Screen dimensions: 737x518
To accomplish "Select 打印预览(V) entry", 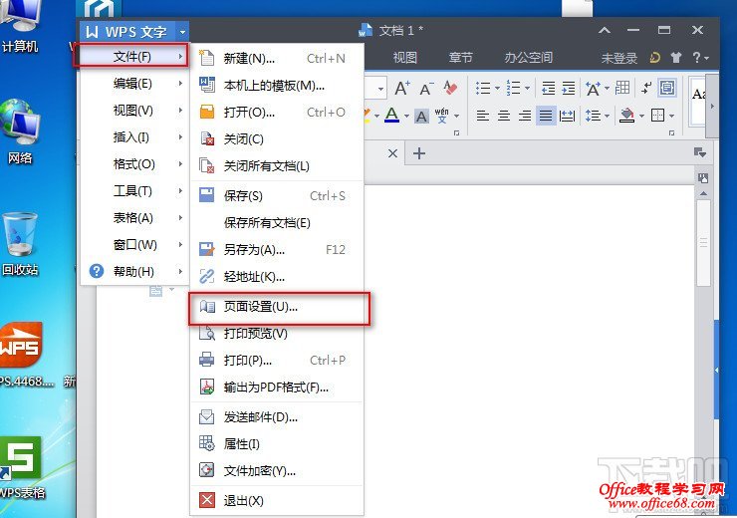I will 277,334.
